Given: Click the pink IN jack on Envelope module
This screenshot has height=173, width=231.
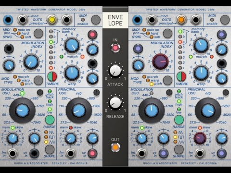Looking at the screenshot, I should 115,48.
